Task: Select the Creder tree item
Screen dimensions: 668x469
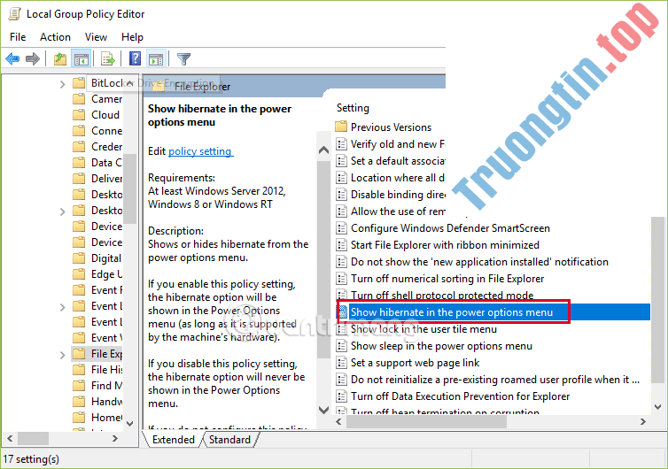Action: [106, 146]
